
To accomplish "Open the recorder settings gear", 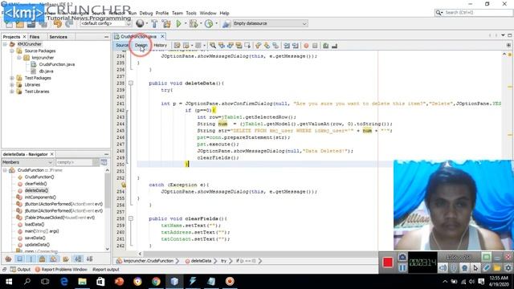I will click(x=508, y=268).
